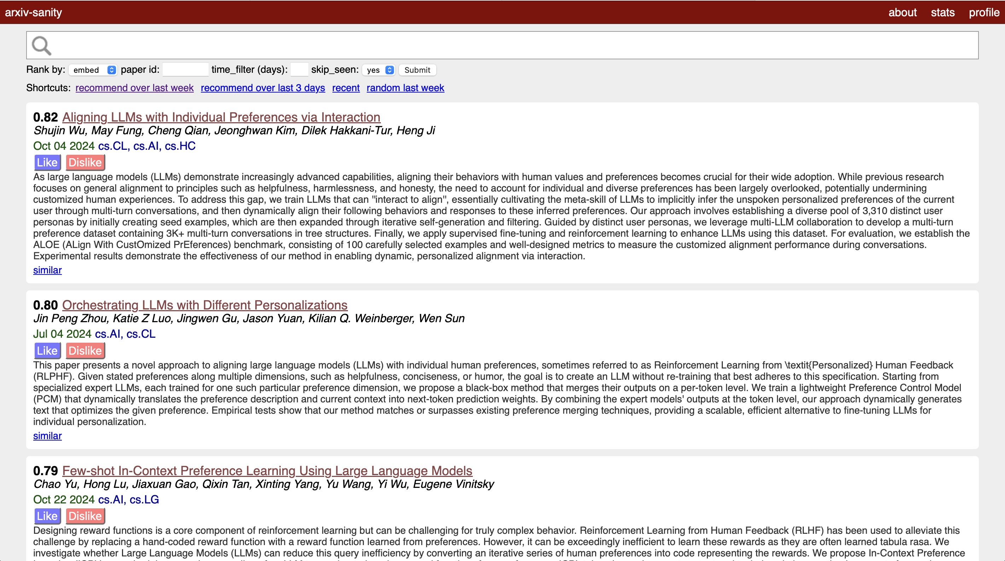Screen dimensions: 1005x561
Task: Open the about page
Action: click(901, 12)
